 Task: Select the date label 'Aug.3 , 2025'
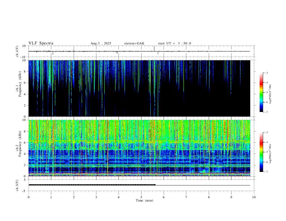(101, 43)
